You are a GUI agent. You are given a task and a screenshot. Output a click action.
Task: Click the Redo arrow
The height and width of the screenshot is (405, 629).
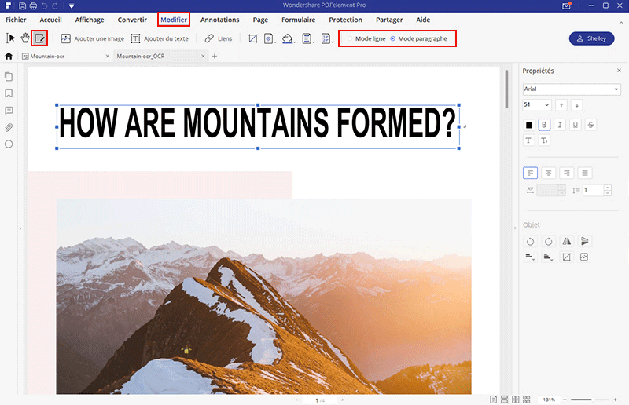[x=55, y=5]
